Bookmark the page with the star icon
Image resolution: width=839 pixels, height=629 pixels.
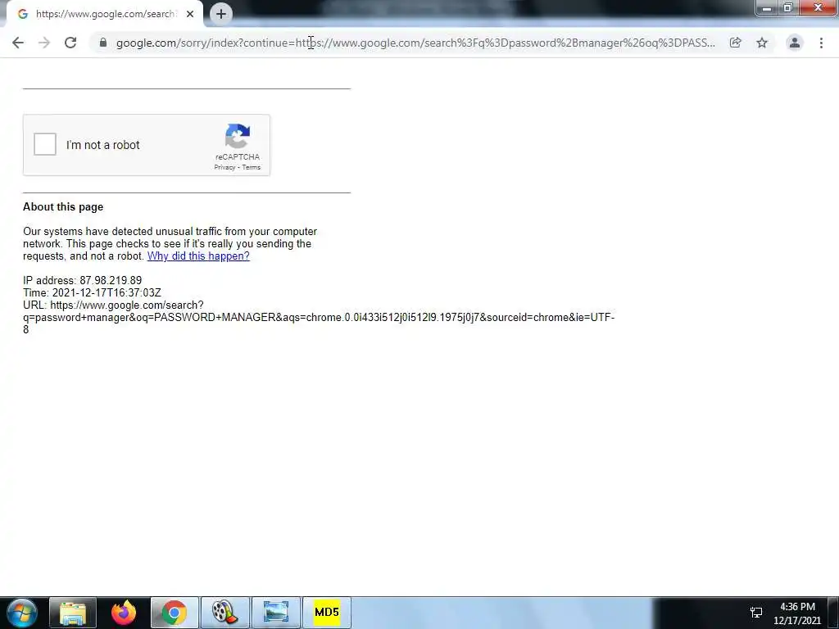click(x=762, y=43)
